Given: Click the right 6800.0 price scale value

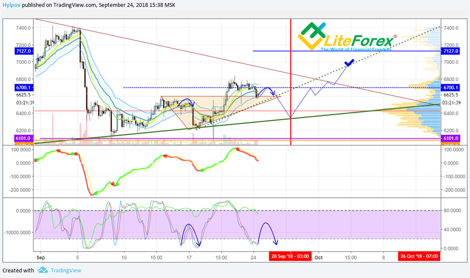Looking at the screenshot, I should click(451, 79).
